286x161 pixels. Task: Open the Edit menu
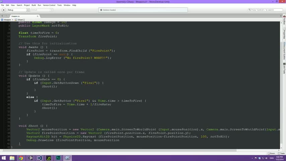click(x=7, y=5)
